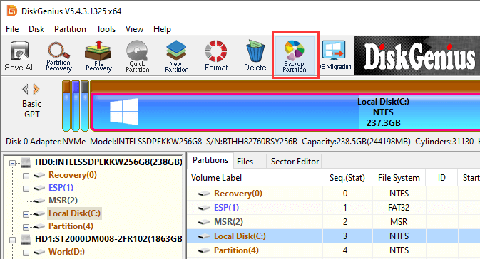
Task: Open the Backup Partition tool
Action: pos(295,55)
